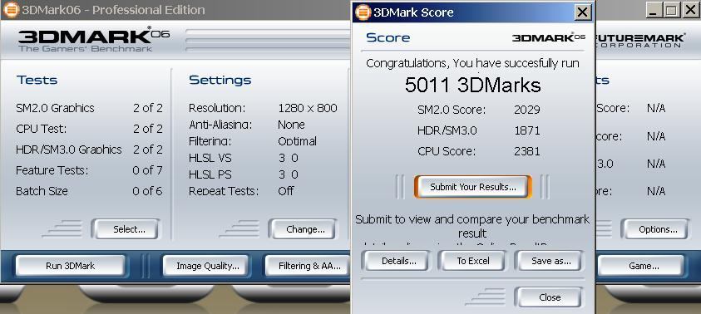Click the 3DMark06 logo in main window
The width and height of the screenshot is (701, 314).
94,39
